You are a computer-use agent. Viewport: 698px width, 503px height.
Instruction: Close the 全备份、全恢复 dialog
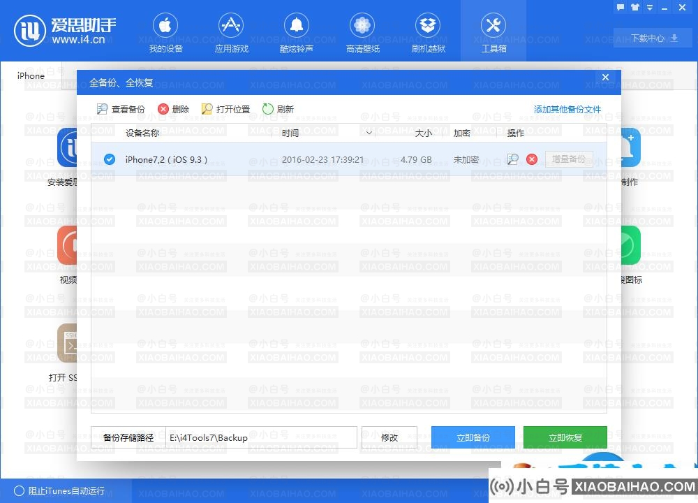coord(605,77)
